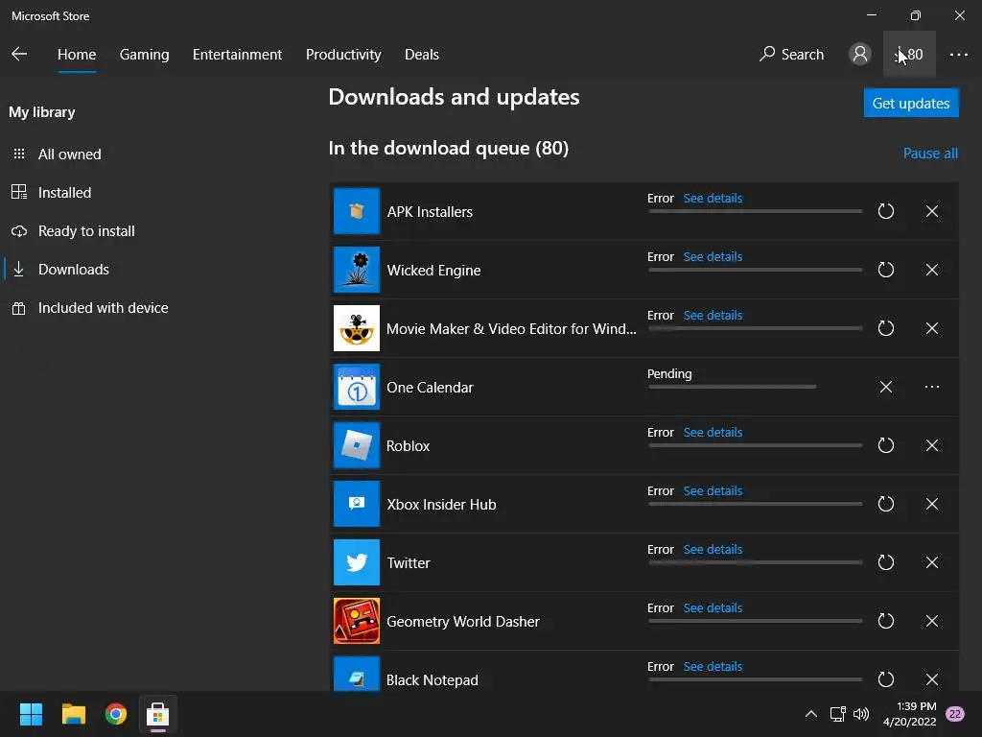Cancel the Twitter download

click(932, 562)
